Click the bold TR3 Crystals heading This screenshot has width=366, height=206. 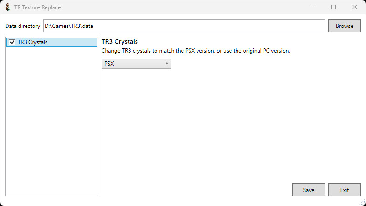point(119,42)
